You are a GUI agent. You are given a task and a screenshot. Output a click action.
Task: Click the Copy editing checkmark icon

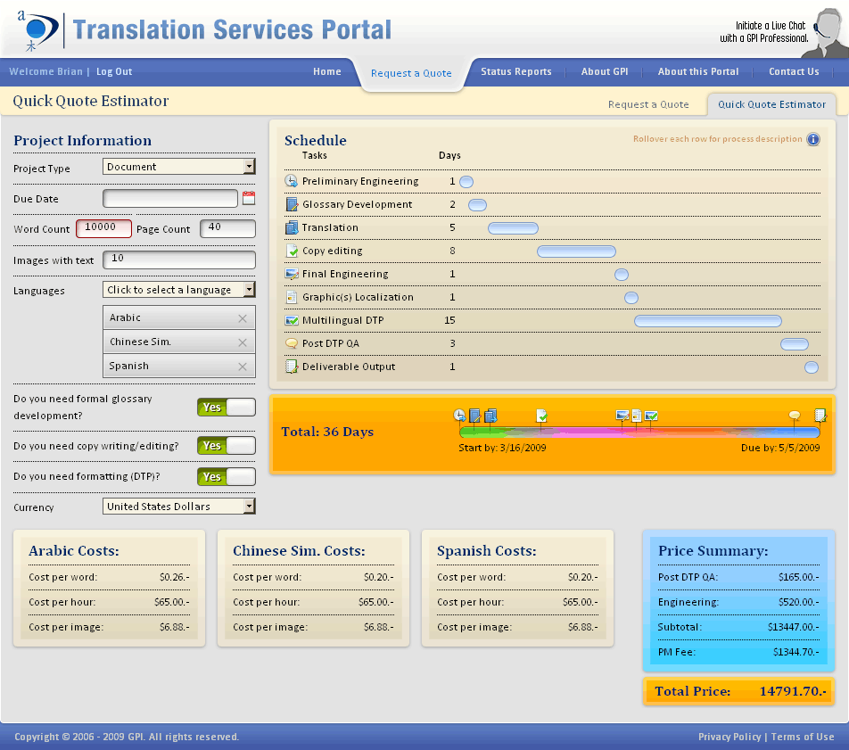(x=291, y=251)
